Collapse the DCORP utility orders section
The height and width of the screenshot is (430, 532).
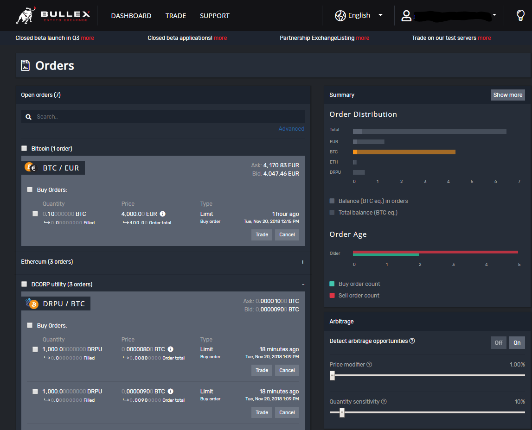pos(302,284)
